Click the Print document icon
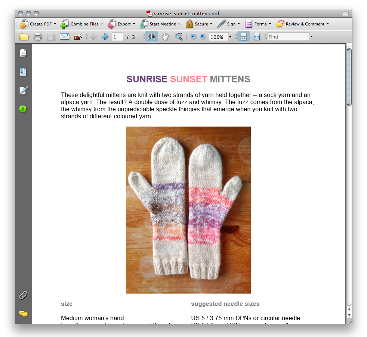The image size is (367, 337). 37,36
